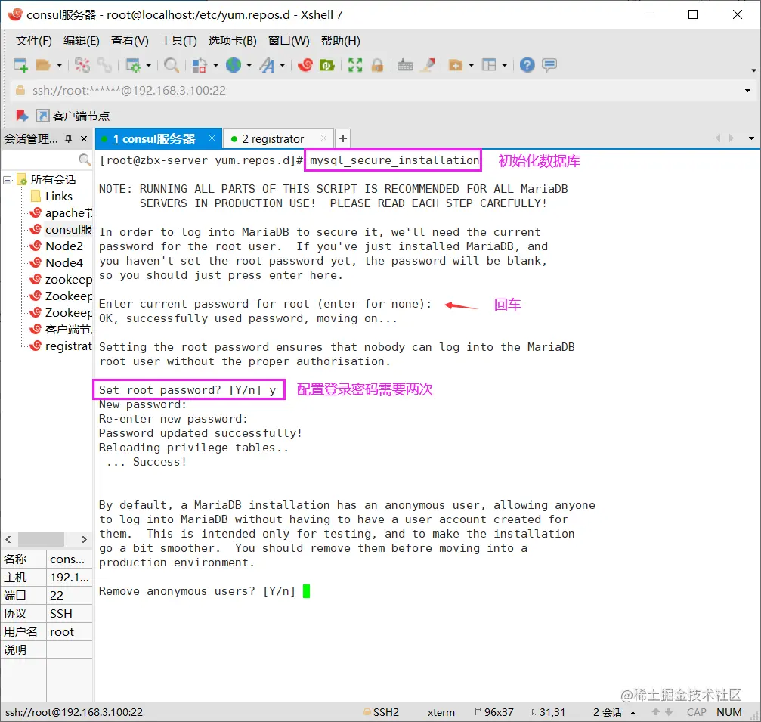The height and width of the screenshot is (722, 761).
Task: Pin the session manager panel
Action: 69,139
